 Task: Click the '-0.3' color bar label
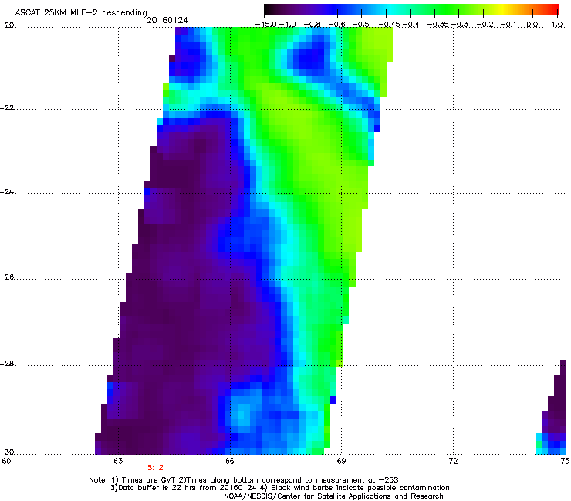click(460, 25)
